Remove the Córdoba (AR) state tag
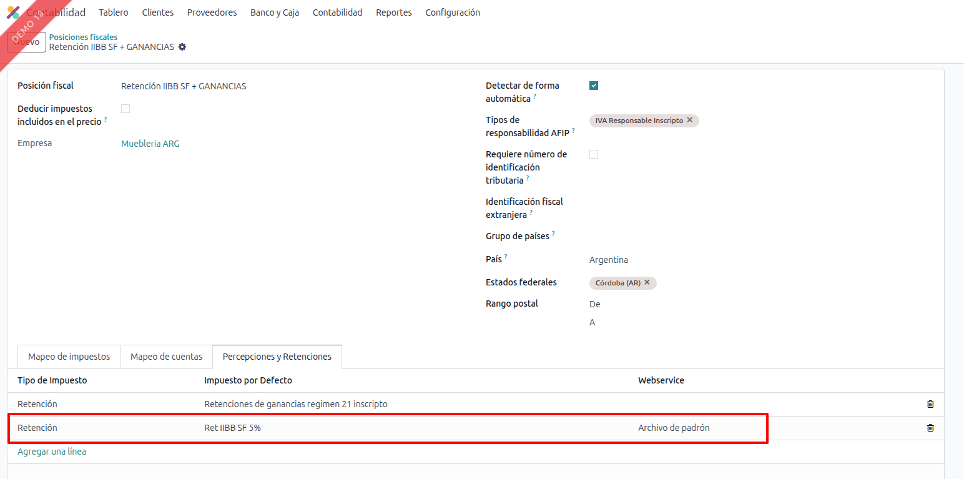 (647, 282)
